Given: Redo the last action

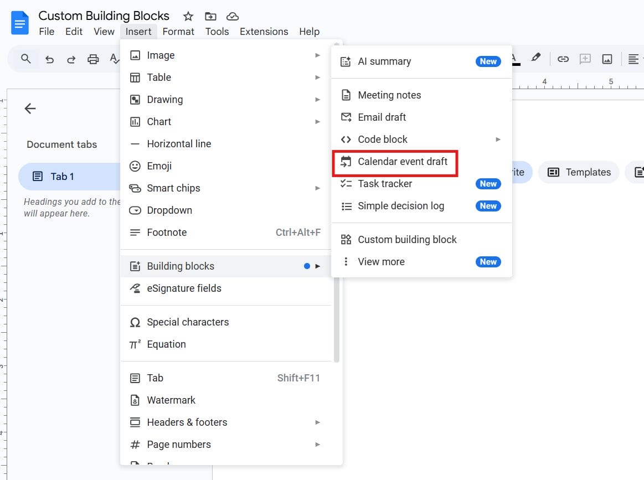Looking at the screenshot, I should 71,59.
